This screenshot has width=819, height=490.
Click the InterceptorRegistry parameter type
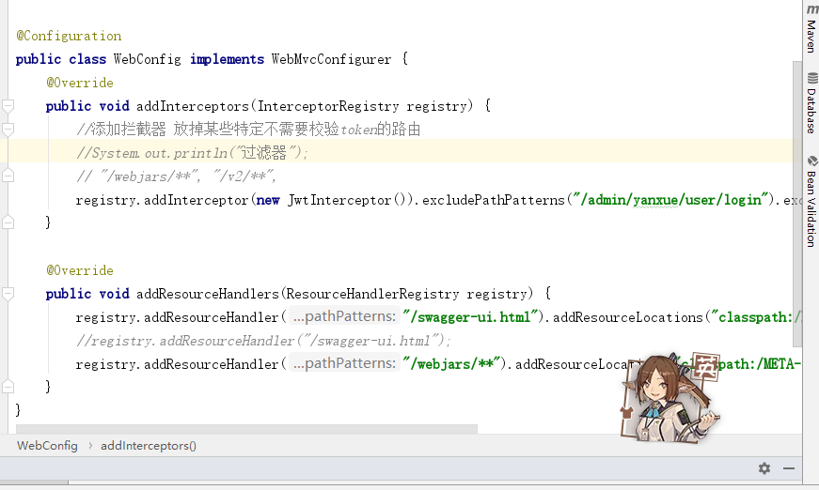click(x=328, y=106)
